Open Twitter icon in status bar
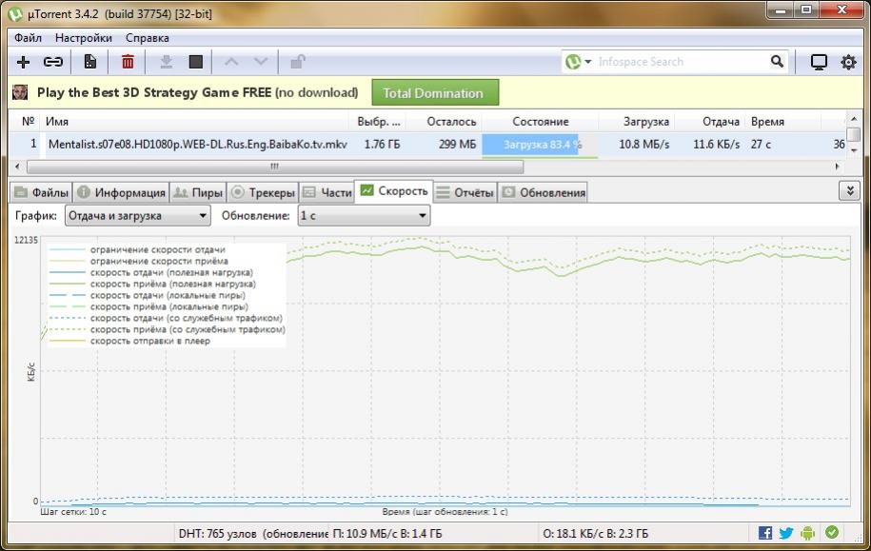 pyautogui.click(x=786, y=533)
